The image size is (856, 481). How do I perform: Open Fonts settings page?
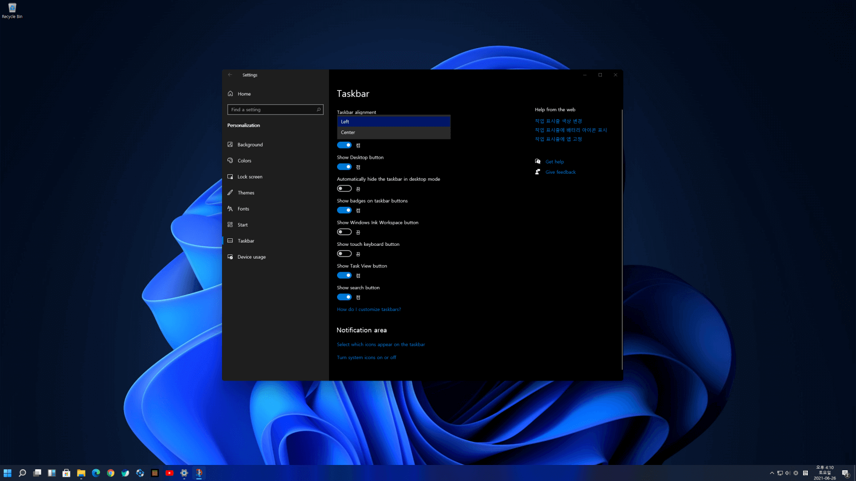pos(276,209)
